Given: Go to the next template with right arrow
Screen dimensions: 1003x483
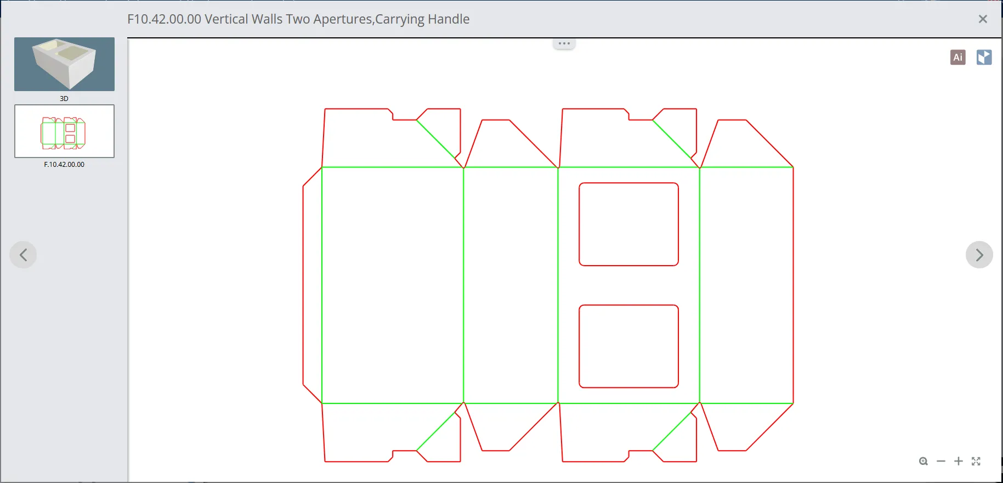Looking at the screenshot, I should point(979,255).
